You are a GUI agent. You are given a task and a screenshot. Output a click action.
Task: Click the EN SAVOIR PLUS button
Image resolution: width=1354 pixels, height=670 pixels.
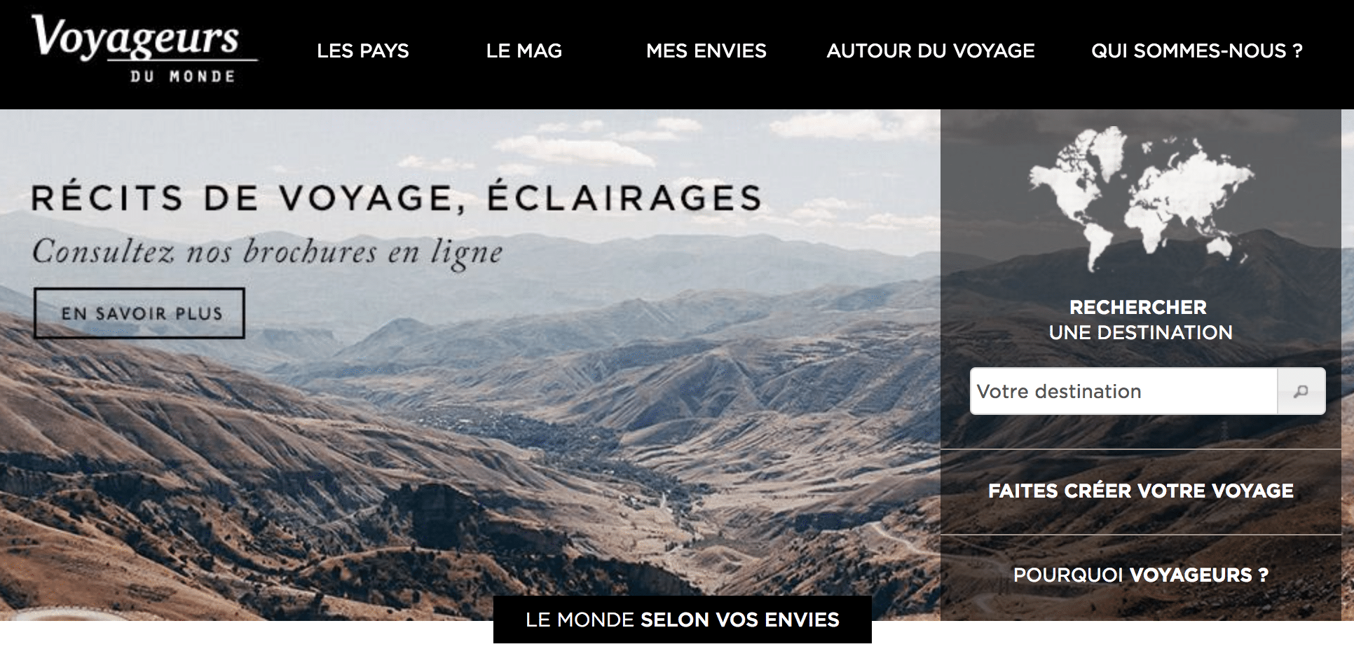(139, 313)
